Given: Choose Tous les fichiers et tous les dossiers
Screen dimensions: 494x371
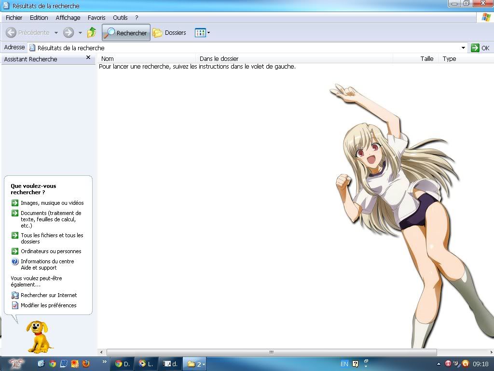Looking at the screenshot, I should [52, 238].
